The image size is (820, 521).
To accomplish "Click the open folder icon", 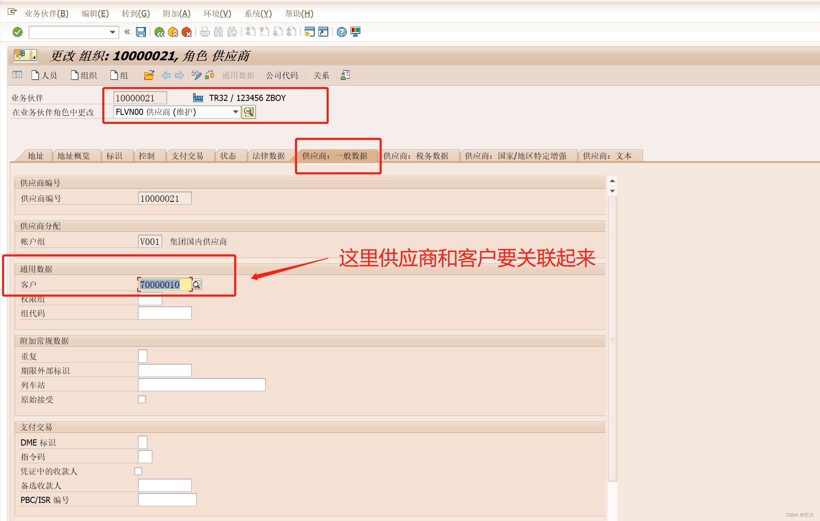I will tap(149, 75).
